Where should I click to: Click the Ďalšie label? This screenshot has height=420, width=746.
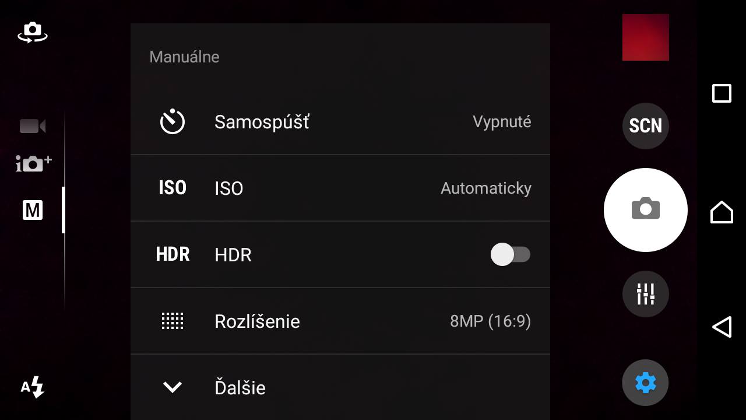[240, 387]
